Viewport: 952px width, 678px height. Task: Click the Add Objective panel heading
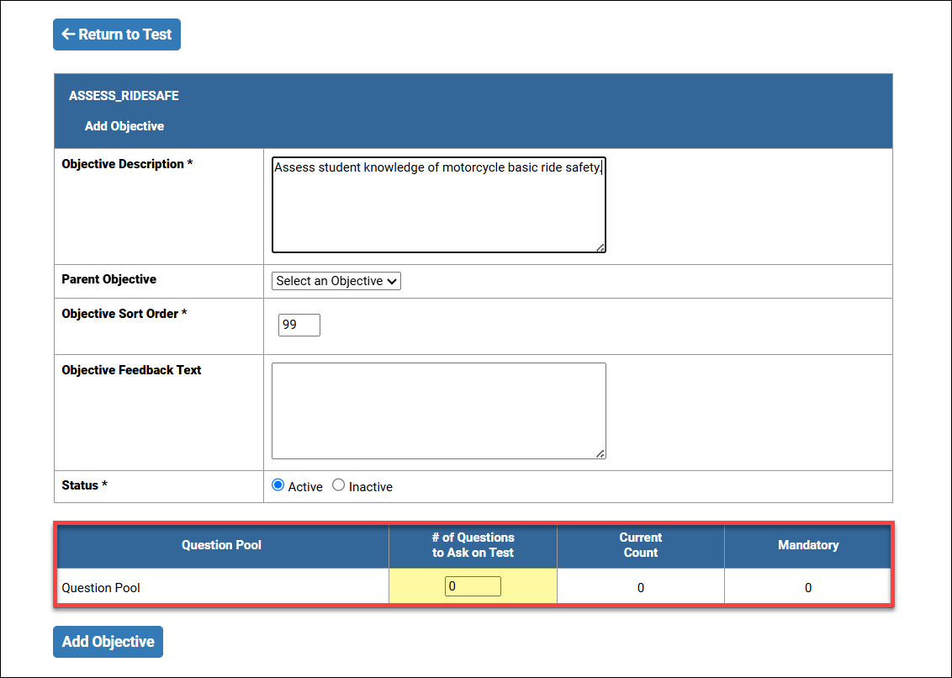124,126
